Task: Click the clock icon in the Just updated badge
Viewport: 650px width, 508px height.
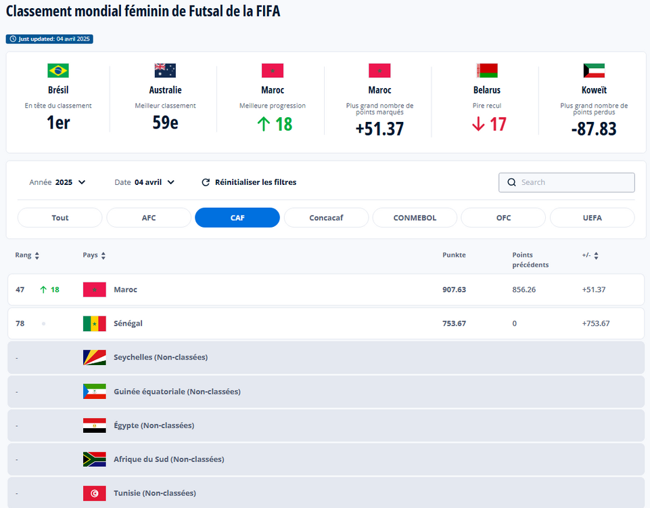Action: (13, 39)
